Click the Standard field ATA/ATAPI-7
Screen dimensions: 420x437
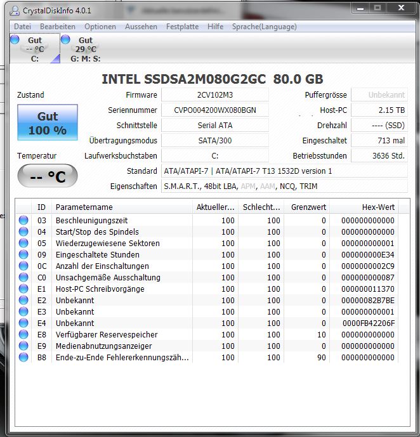[284, 171]
